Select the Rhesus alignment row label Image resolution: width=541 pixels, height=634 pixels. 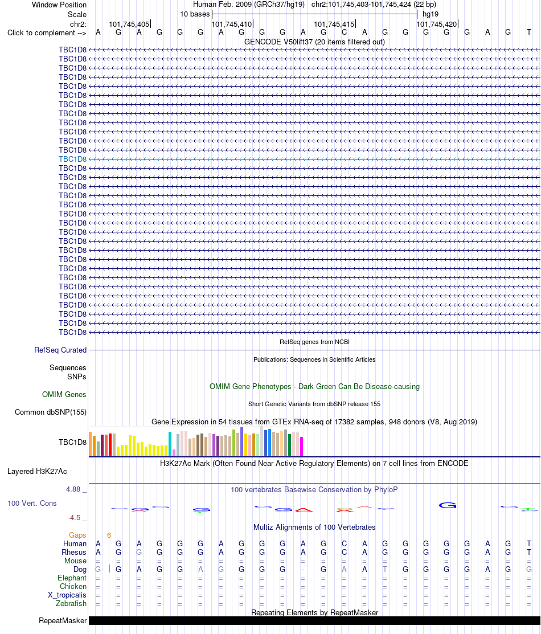[x=74, y=553]
